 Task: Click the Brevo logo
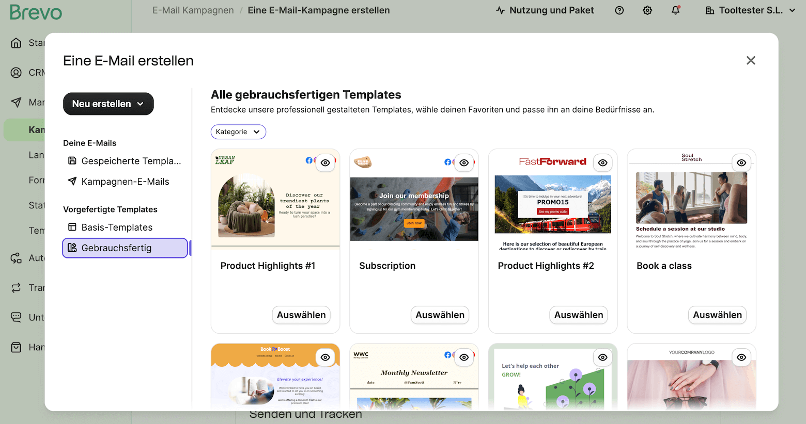coord(36,12)
